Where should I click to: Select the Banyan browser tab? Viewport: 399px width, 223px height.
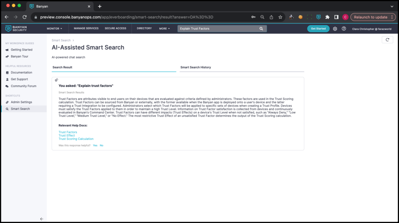pos(60,6)
